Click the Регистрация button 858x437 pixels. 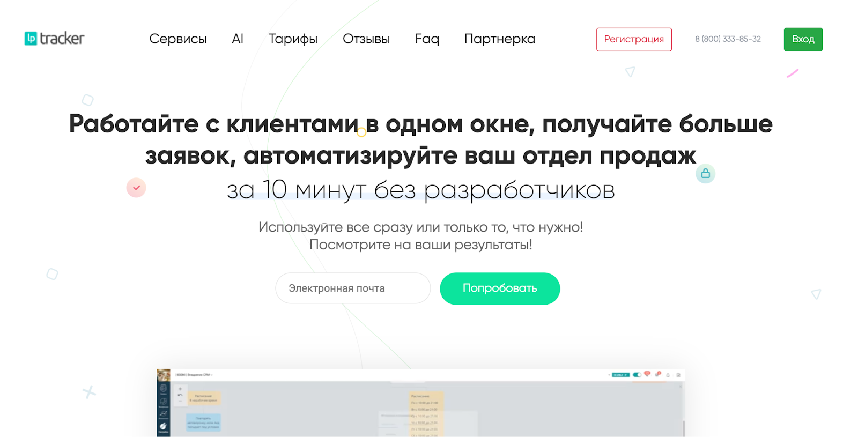tap(634, 40)
